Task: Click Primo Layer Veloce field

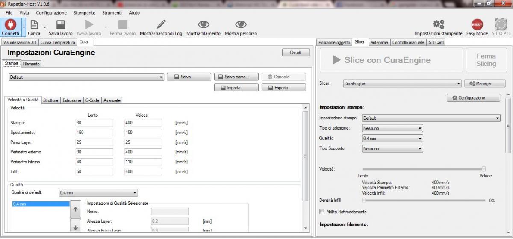Action: [x=143, y=142]
